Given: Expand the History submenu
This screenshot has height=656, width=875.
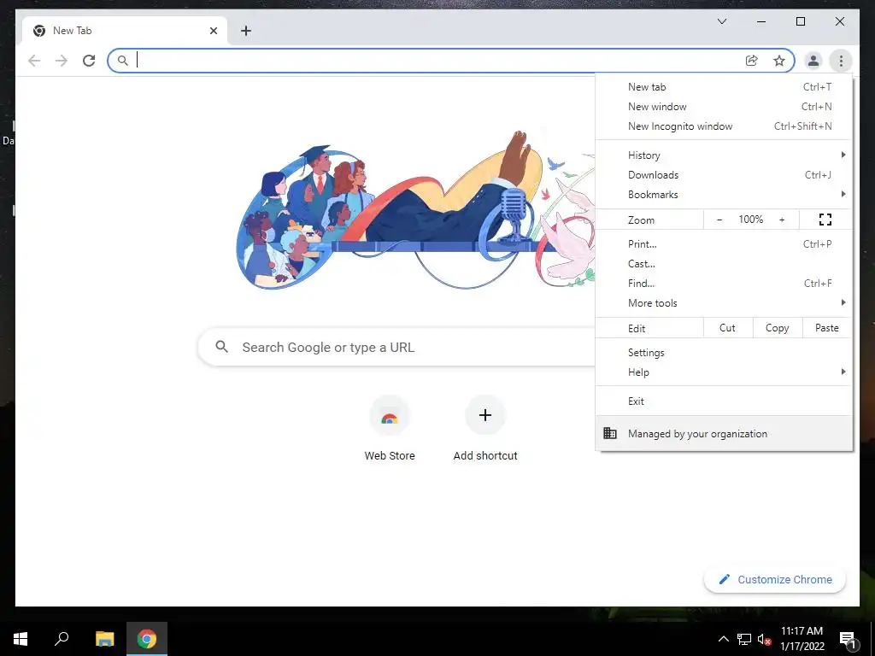Looking at the screenshot, I should click(724, 155).
